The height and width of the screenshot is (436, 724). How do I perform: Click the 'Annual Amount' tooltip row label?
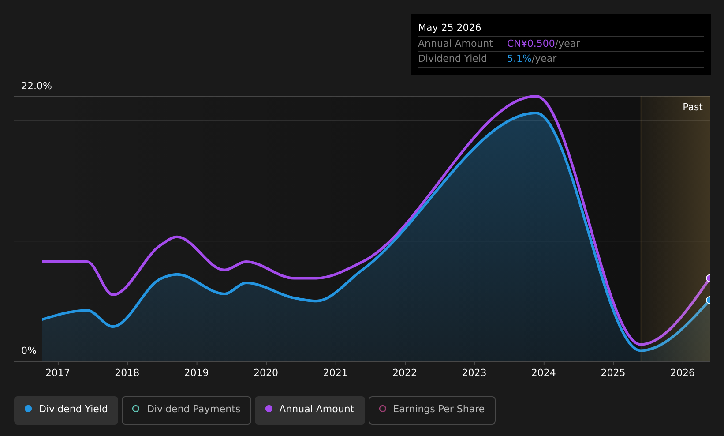coord(455,44)
